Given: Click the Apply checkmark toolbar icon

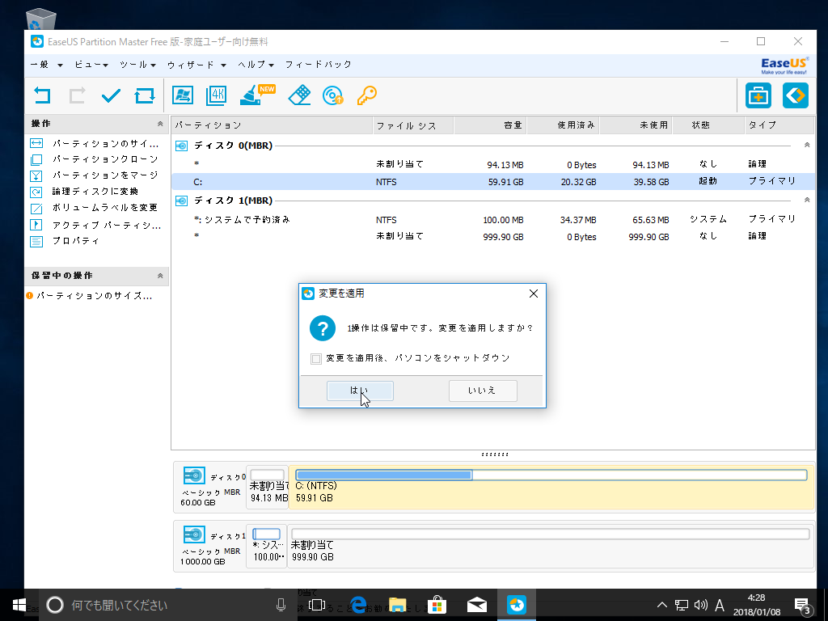Looking at the screenshot, I should click(x=111, y=95).
